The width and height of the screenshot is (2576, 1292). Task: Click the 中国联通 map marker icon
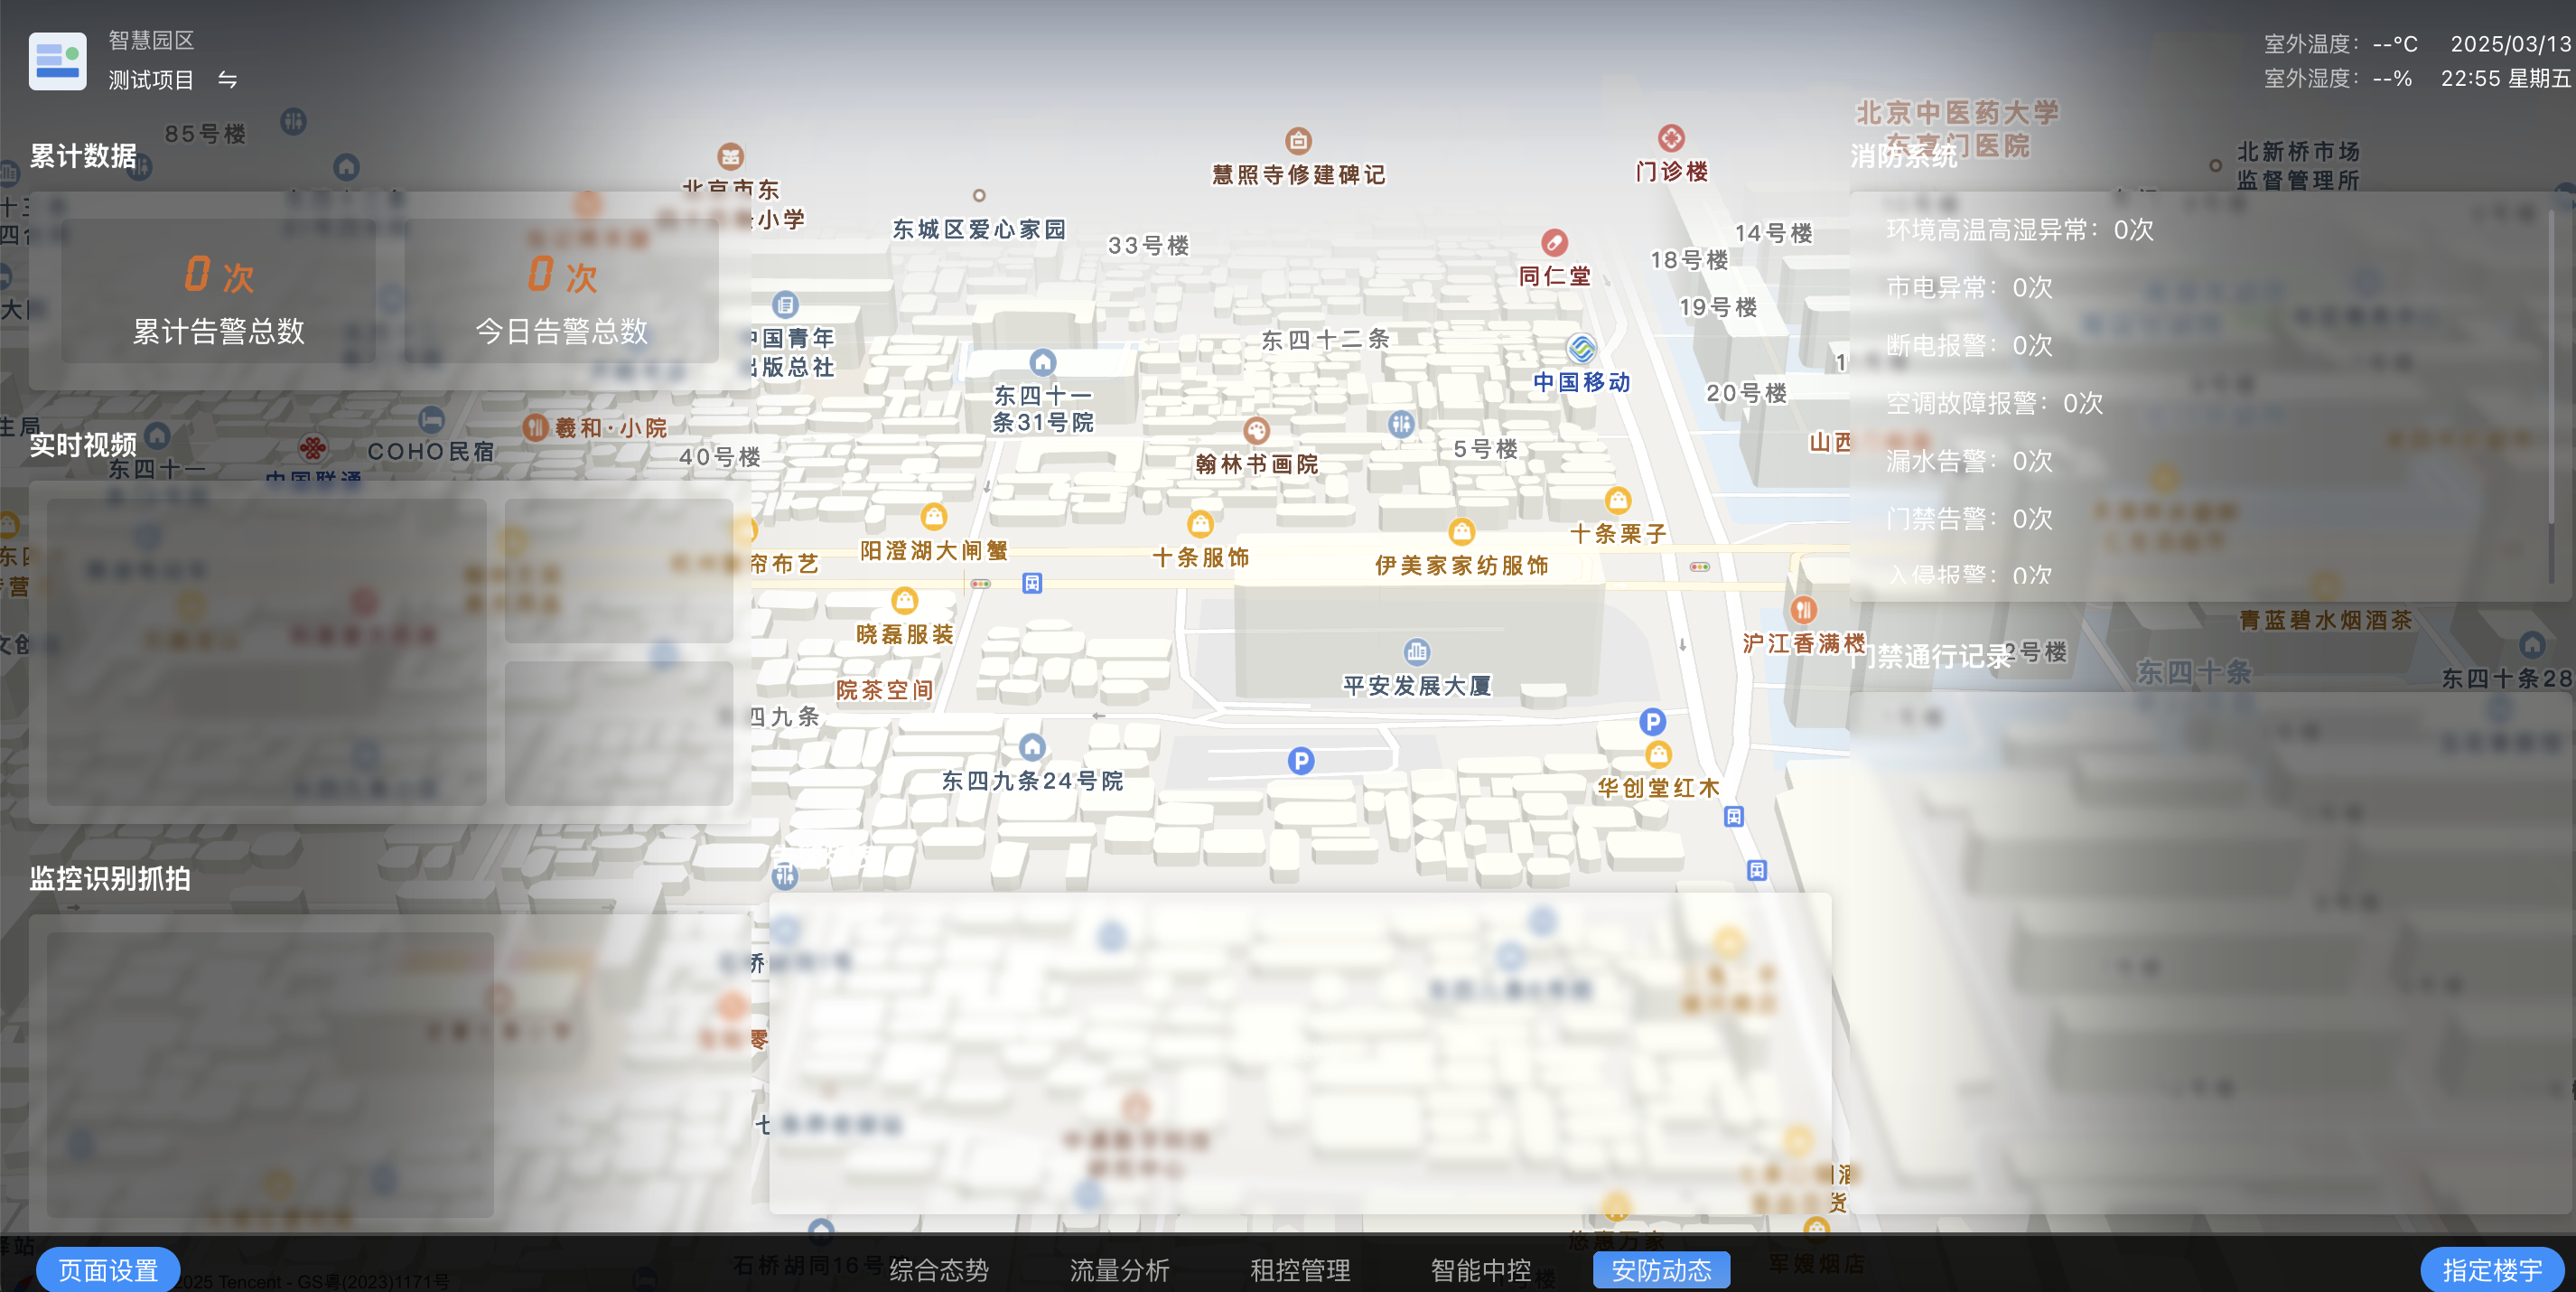[312, 448]
